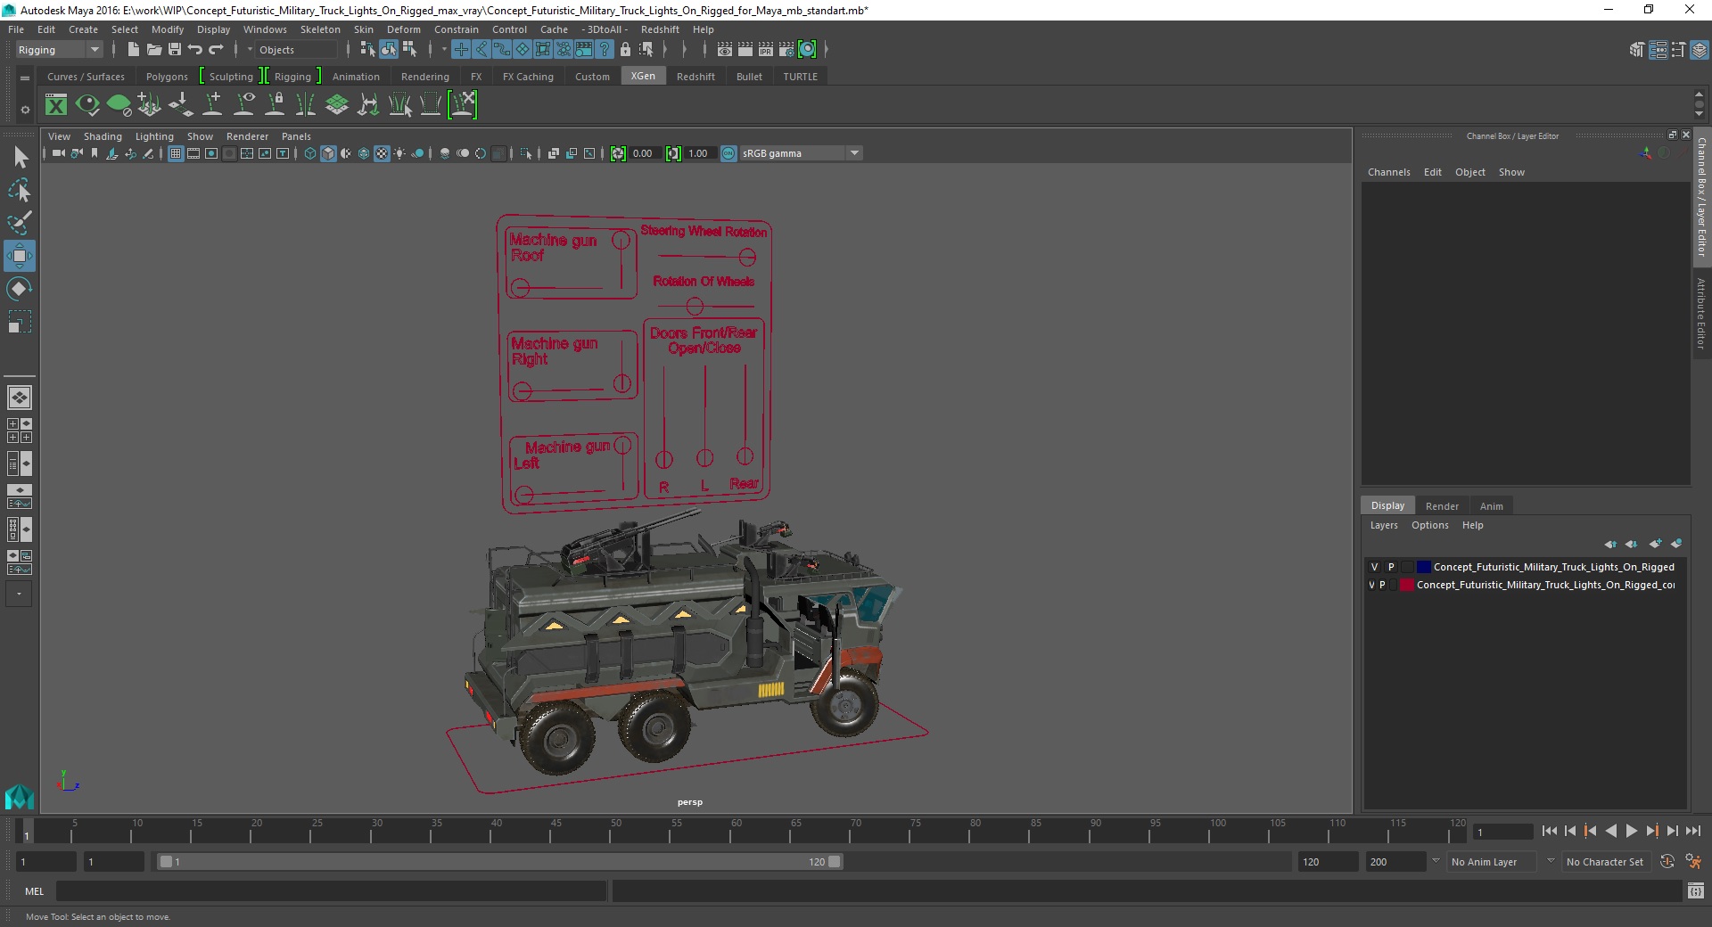The image size is (1712, 927).
Task: Pick the Scale tool
Action: coord(20,322)
